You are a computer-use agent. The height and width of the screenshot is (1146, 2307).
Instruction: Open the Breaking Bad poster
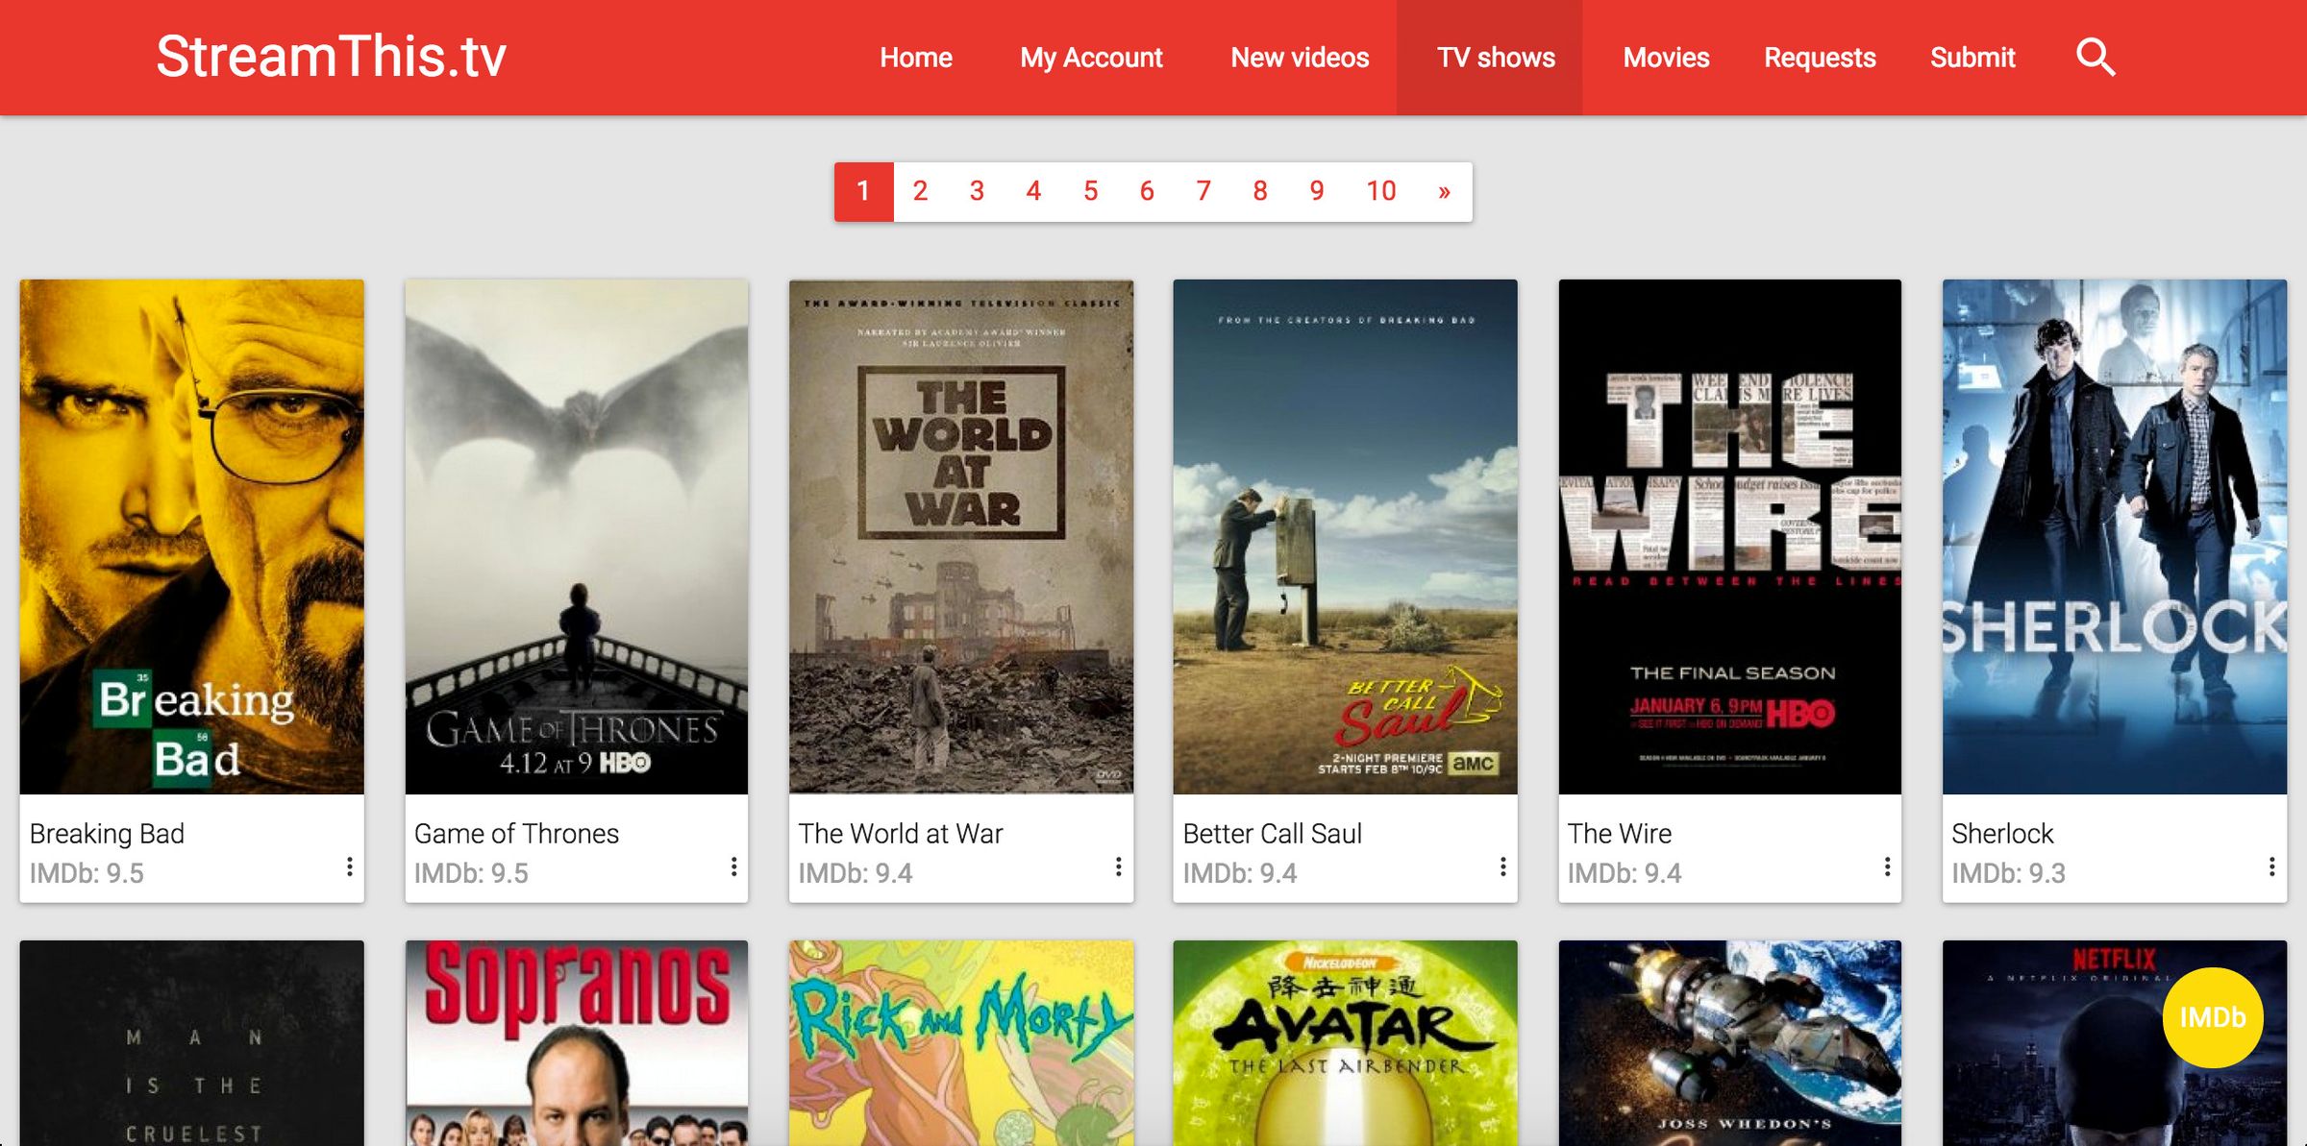(x=192, y=537)
